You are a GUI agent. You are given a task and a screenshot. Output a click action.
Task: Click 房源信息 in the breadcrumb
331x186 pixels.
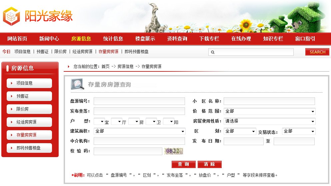[125, 66]
